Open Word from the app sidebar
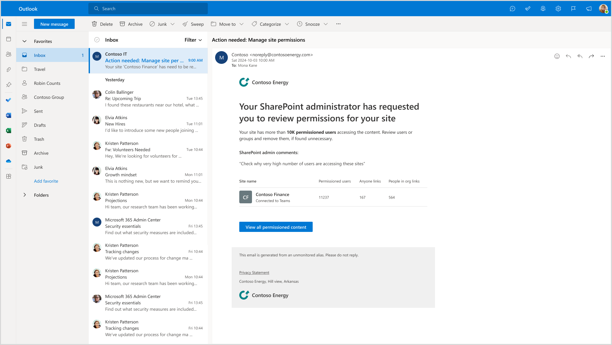612x345 pixels. pyautogui.click(x=8, y=115)
